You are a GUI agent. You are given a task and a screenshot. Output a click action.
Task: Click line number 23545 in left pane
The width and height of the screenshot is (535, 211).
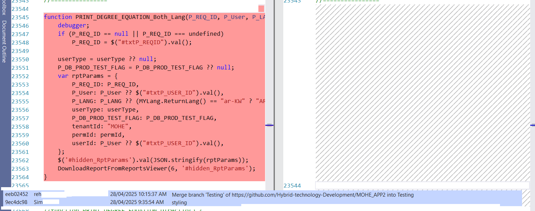(20, 17)
